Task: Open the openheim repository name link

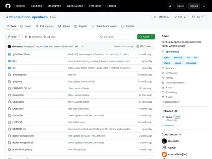Action: [40, 17]
